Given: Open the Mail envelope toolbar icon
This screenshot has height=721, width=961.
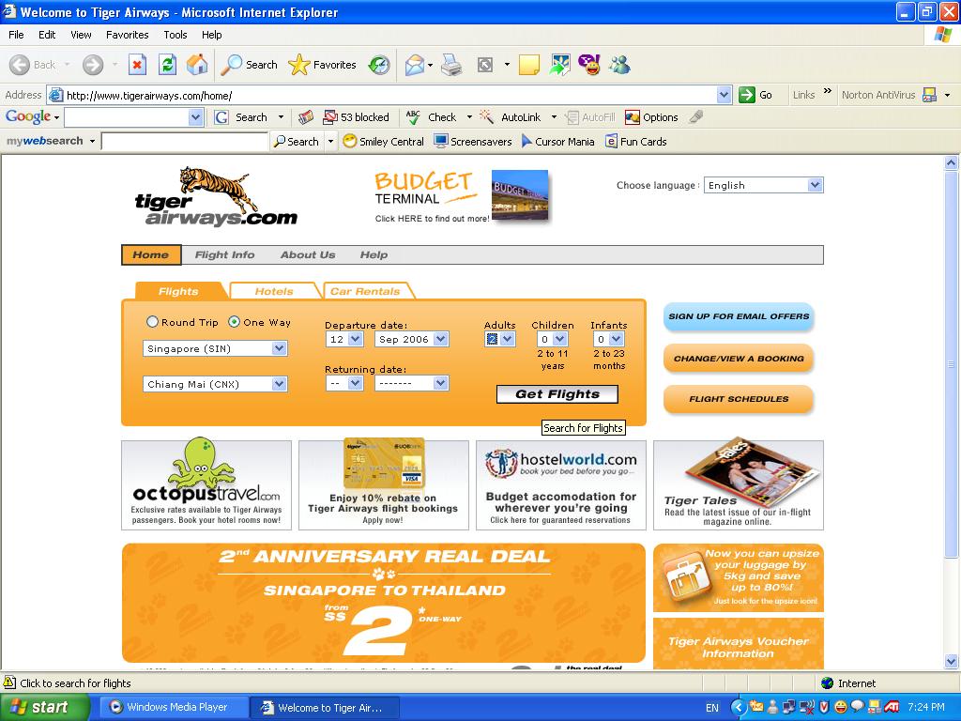Looking at the screenshot, I should 415,65.
